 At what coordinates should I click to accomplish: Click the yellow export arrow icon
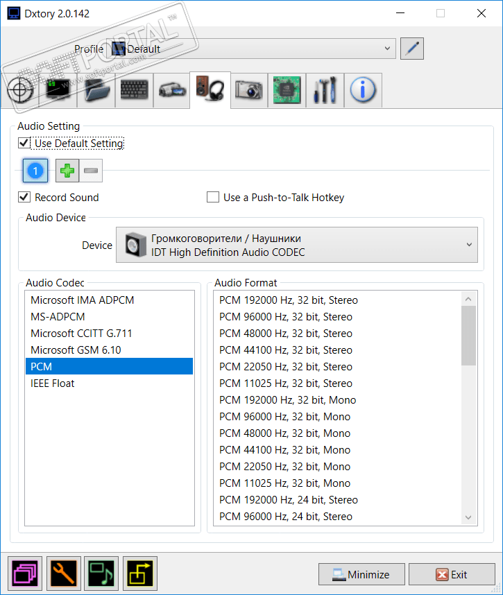pos(140,574)
